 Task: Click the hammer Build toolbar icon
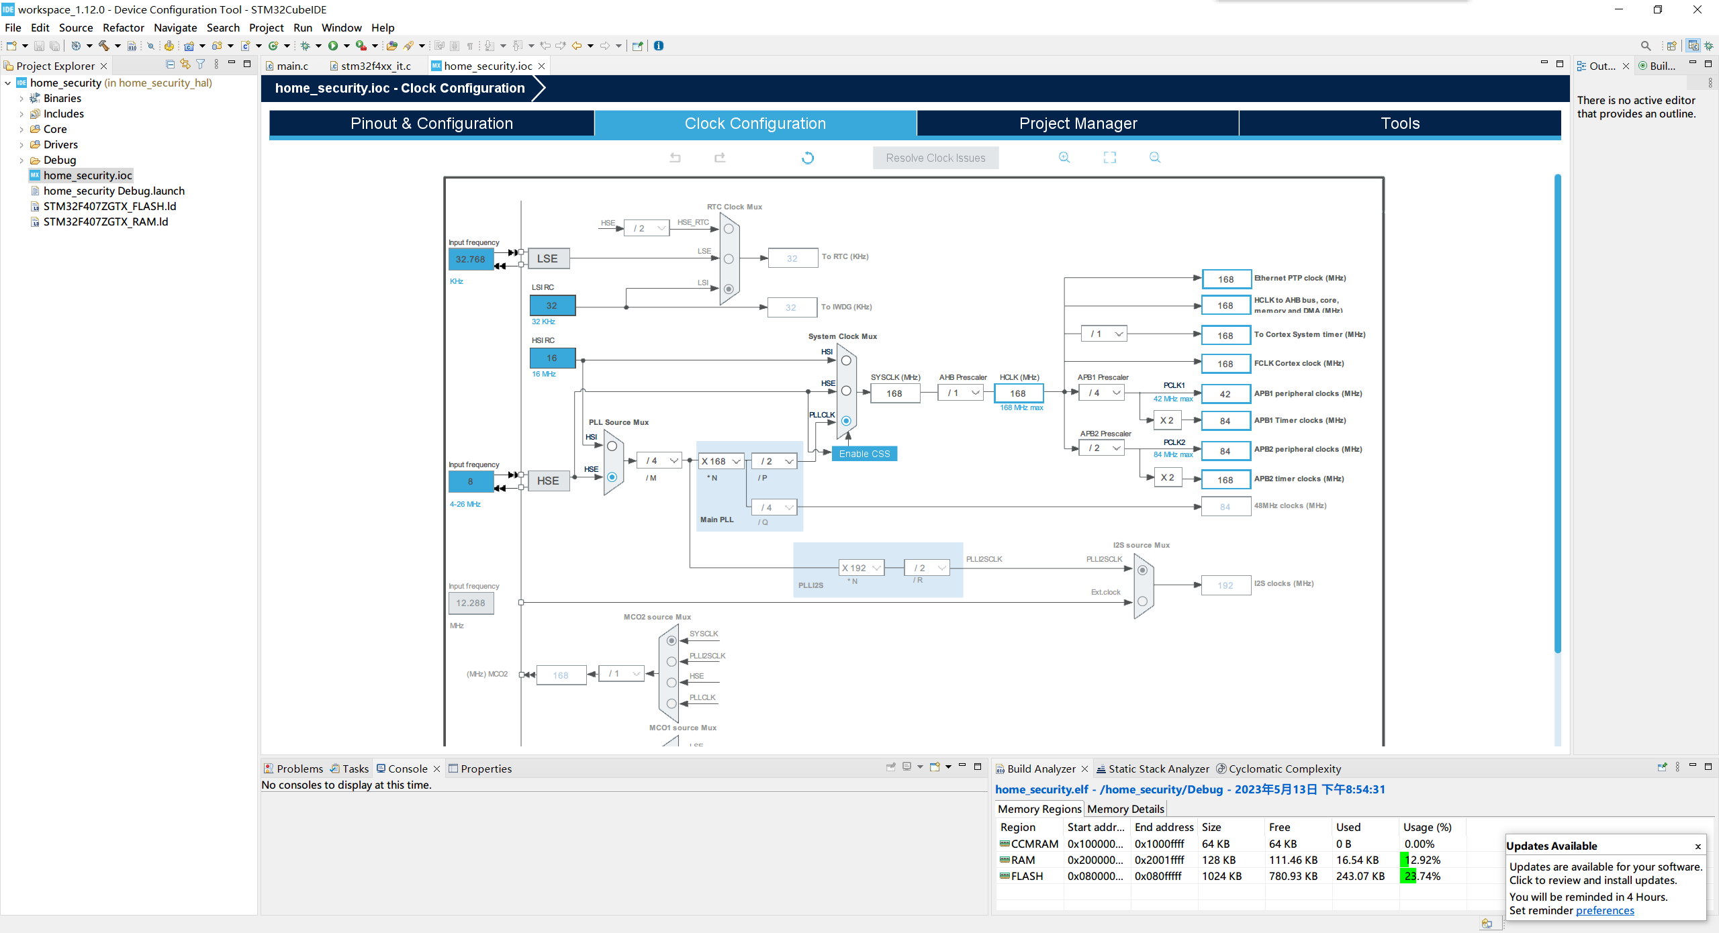point(104,46)
